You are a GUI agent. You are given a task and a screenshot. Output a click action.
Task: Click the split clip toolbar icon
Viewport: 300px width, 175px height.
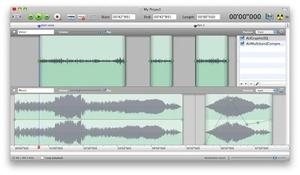coord(92,17)
